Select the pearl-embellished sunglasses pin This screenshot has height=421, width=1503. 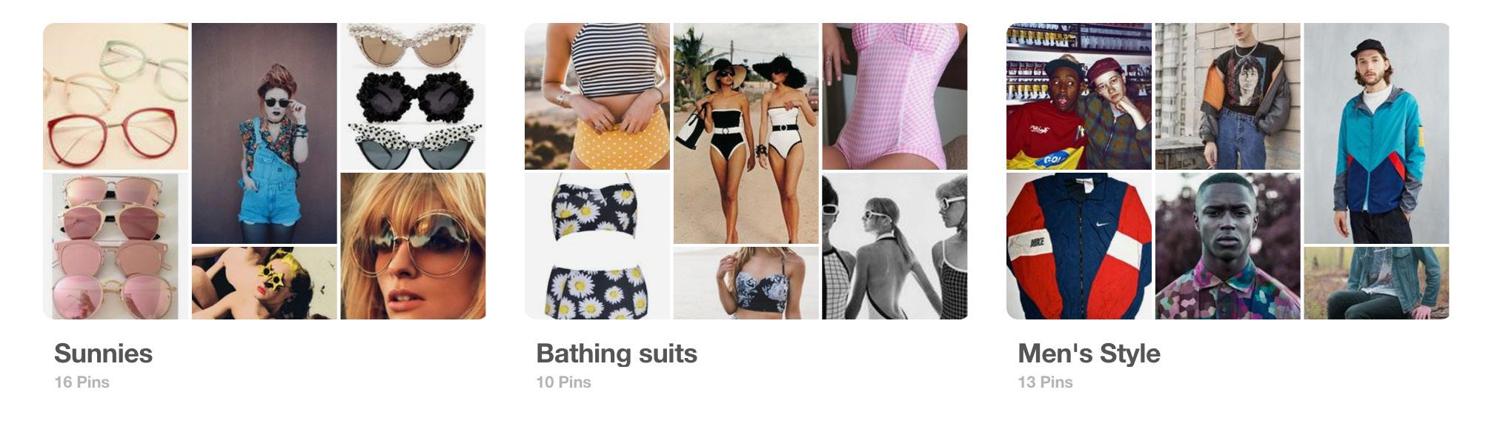414,96
